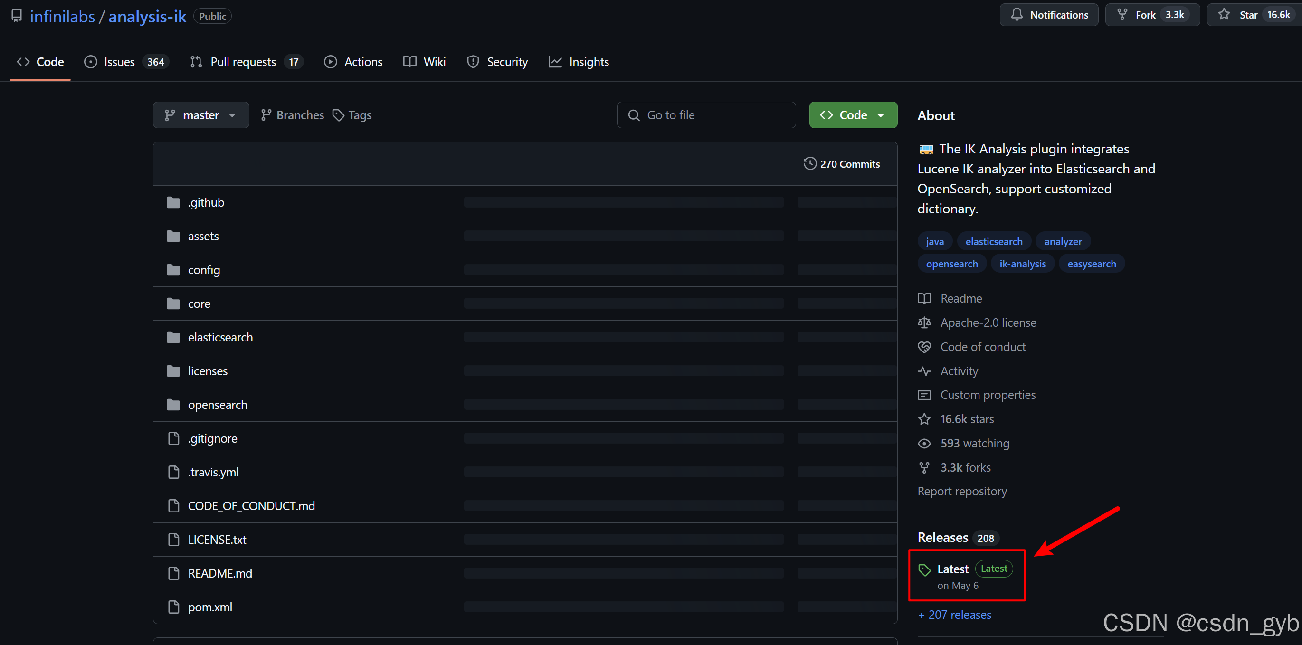Open the + 207 releases link
The image size is (1302, 645).
954,615
